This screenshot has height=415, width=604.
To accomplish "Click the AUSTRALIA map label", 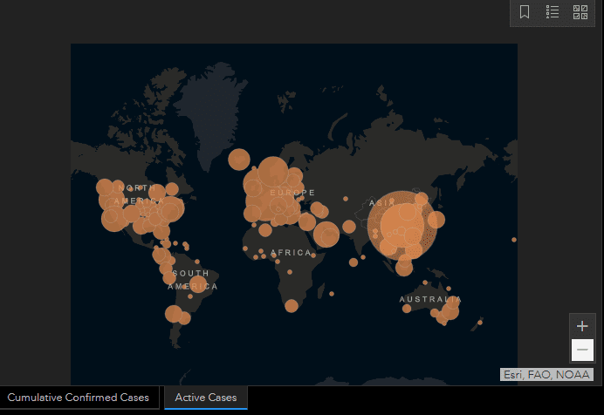I will [430, 299].
